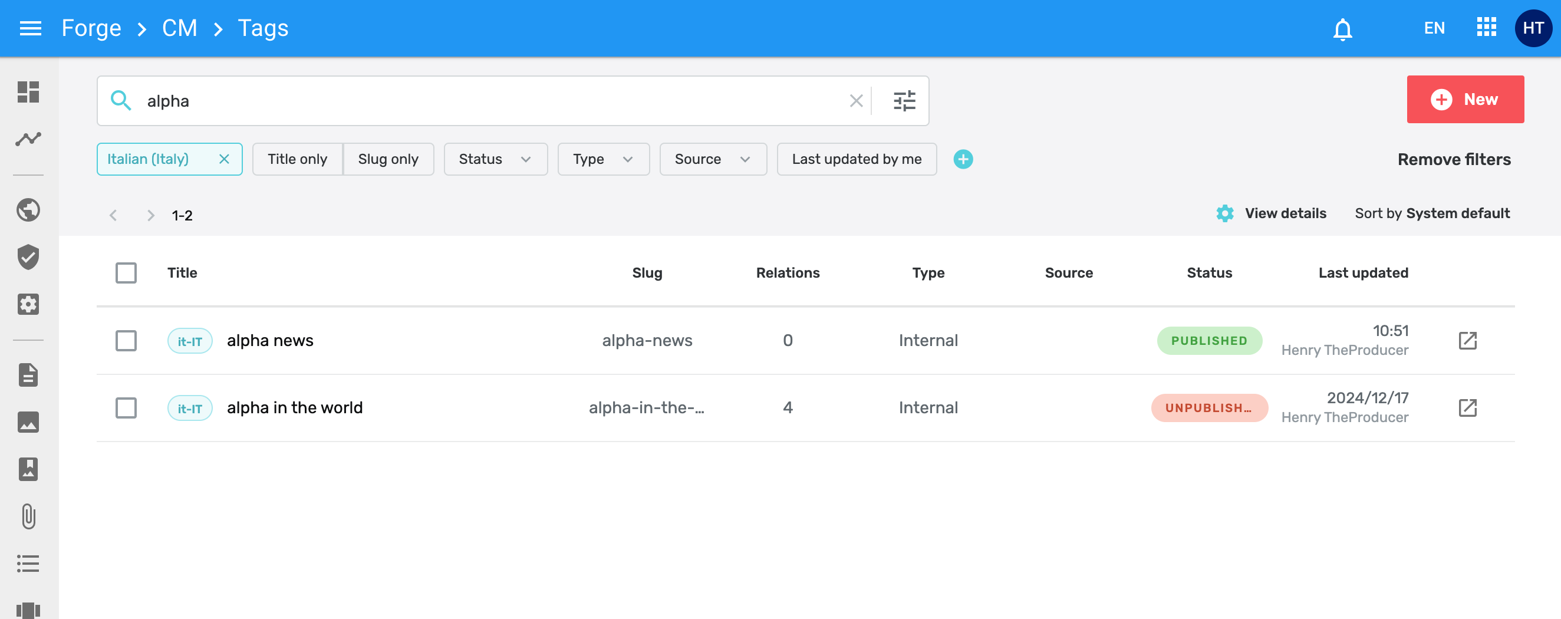Open the alpha news tag title
1561x619 pixels.
270,340
